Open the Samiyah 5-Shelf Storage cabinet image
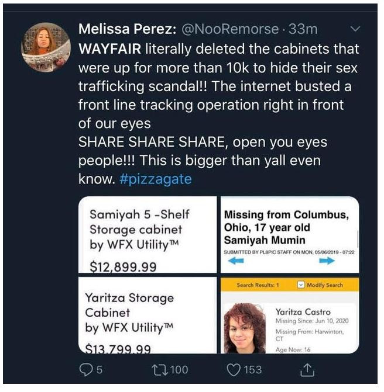Viewport: 384px width, 392px height. (147, 235)
